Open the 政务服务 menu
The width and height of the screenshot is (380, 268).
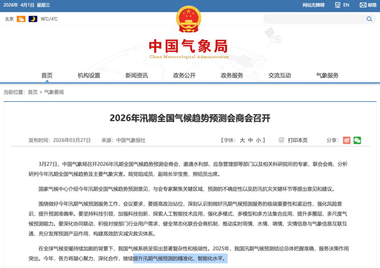pos(232,76)
